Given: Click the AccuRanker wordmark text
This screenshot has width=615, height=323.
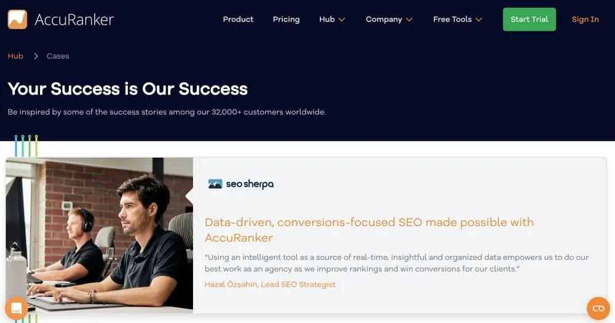Looking at the screenshot, I should click(74, 20).
